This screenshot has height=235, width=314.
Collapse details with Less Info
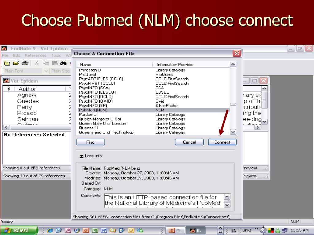(x=91, y=156)
